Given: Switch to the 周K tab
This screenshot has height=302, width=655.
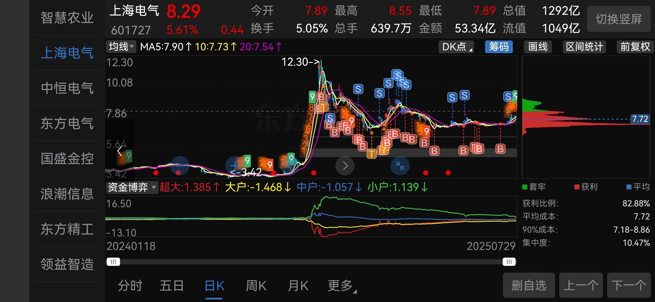Looking at the screenshot, I should coord(256,286).
